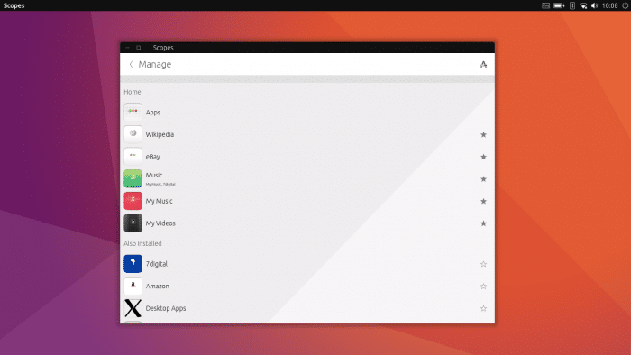This screenshot has width=631, height=355.
Task: Add Amazon to favorites star
Action: click(483, 287)
